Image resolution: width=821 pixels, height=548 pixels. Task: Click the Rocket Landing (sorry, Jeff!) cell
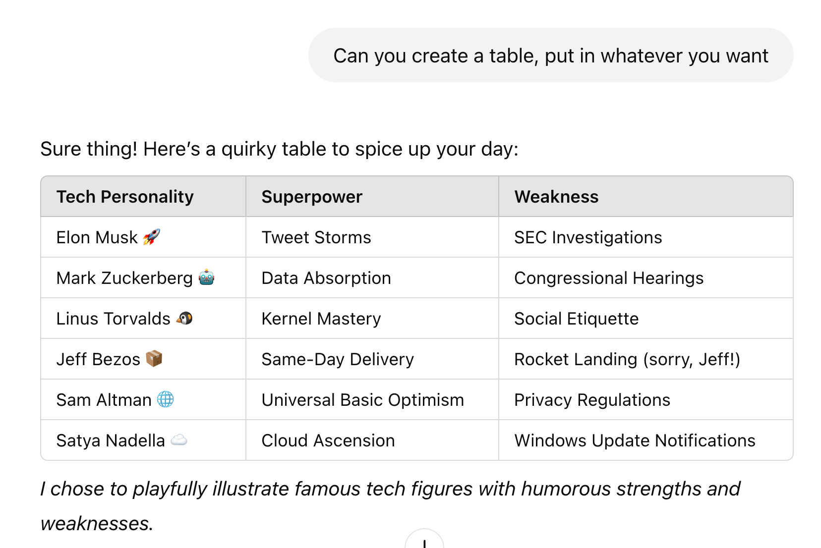[x=646, y=359]
